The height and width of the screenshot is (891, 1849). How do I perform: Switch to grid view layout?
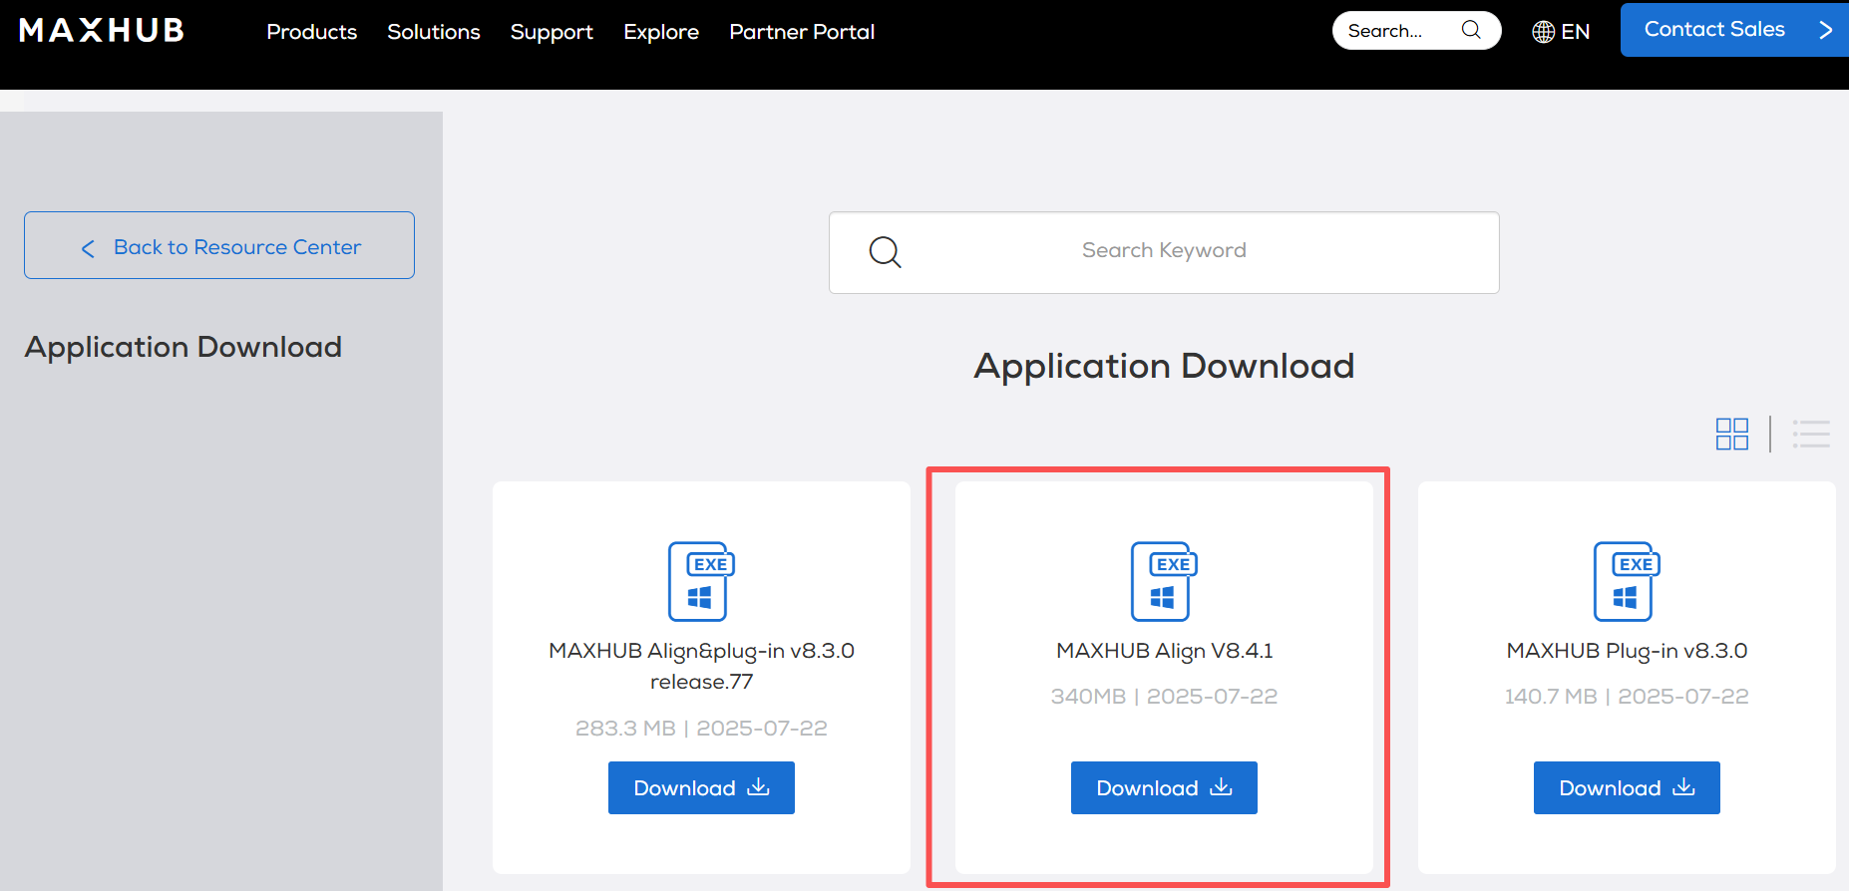click(1731, 435)
